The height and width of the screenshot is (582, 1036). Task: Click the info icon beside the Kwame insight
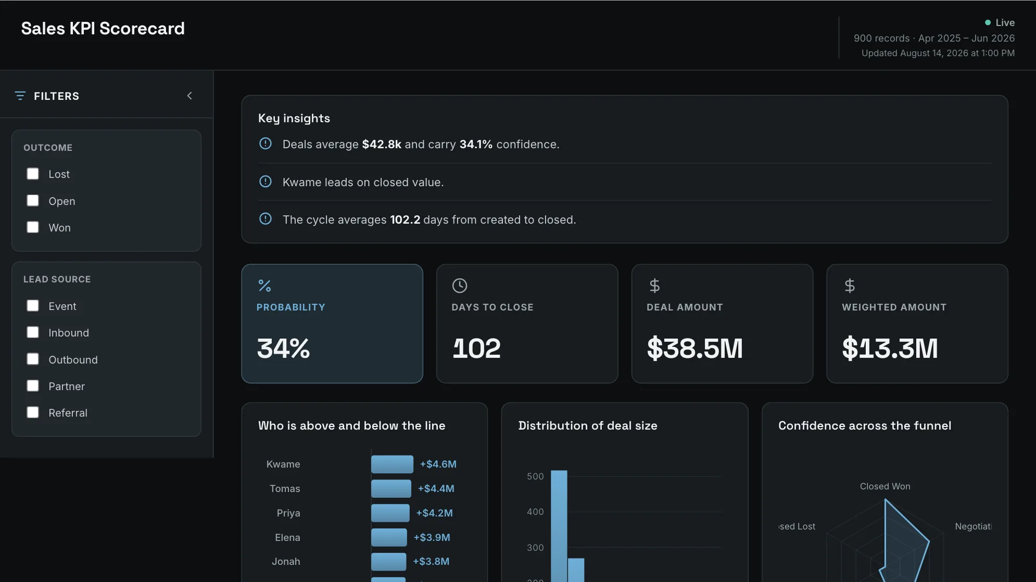pyautogui.click(x=266, y=182)
